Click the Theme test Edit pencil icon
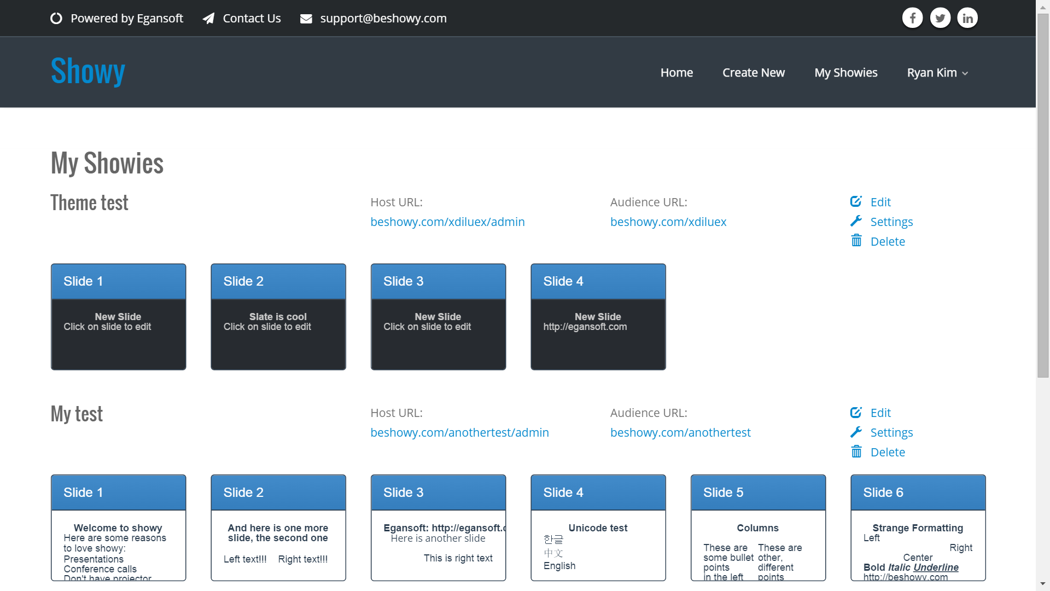 coord(856,201)
